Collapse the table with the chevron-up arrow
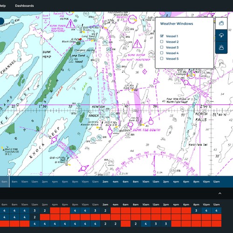 click(x=220, y=193)
